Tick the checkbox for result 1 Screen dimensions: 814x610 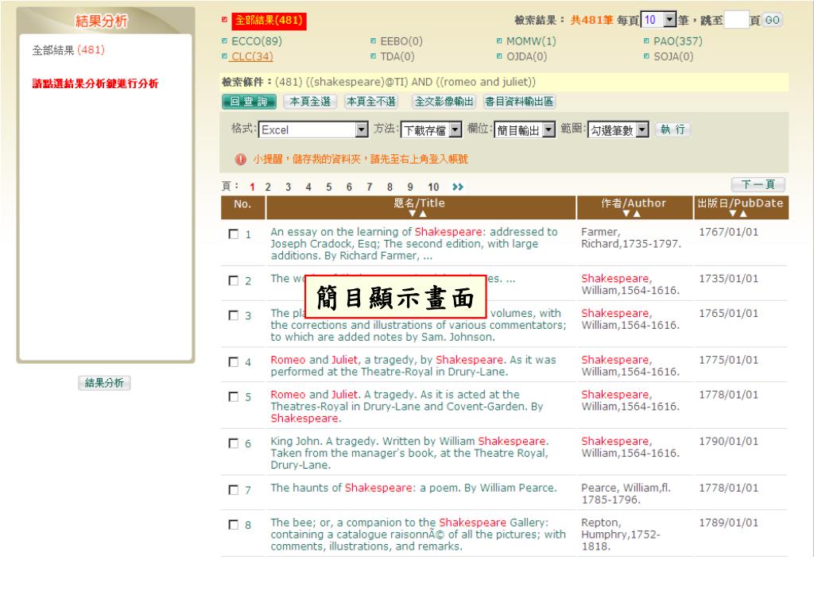[x=234, y=234]
